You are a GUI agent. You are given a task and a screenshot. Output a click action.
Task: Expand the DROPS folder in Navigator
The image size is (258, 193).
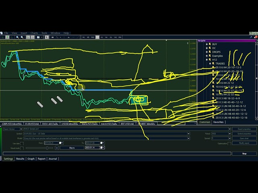[x=207, y=52]
